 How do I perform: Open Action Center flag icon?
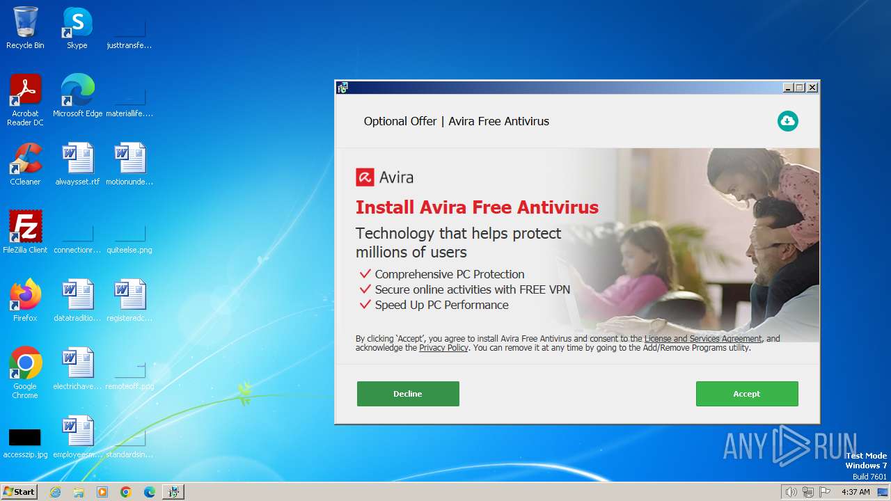(825, 492)
